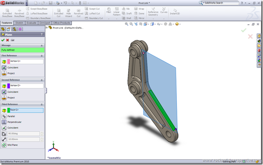Click the Dome tool
263x165 pixels.
(139, 14)
